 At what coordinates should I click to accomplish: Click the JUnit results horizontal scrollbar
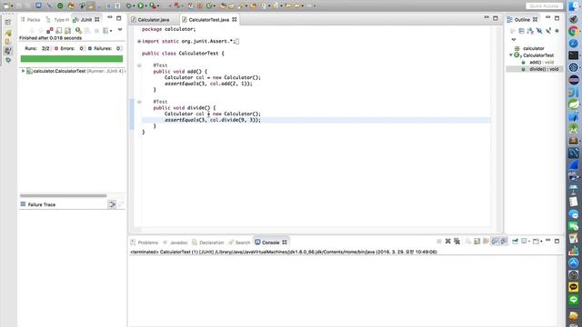[x=63, y=195]
